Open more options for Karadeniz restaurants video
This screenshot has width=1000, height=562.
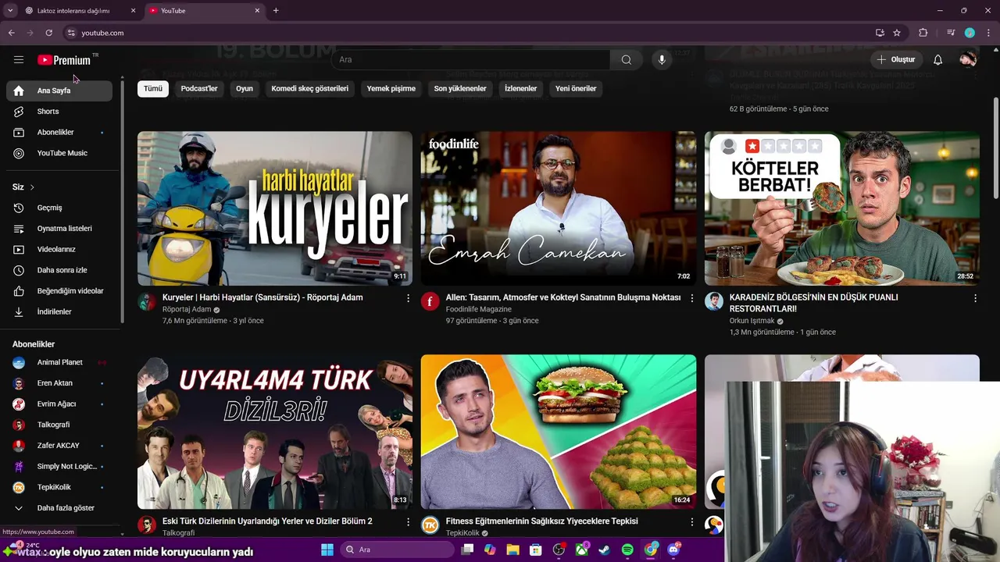pyautogui.click(x=975, y=298)
